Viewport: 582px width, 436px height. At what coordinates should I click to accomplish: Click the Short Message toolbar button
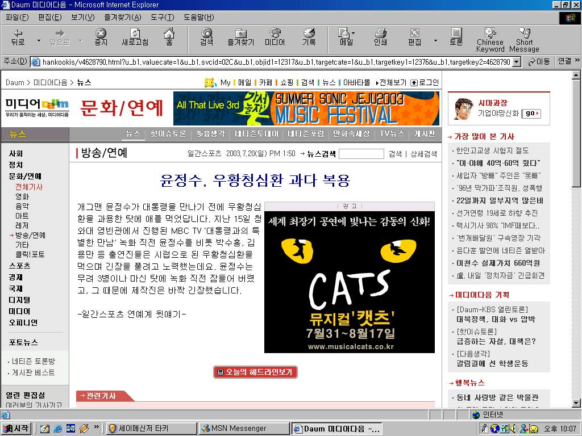(524, 40)
